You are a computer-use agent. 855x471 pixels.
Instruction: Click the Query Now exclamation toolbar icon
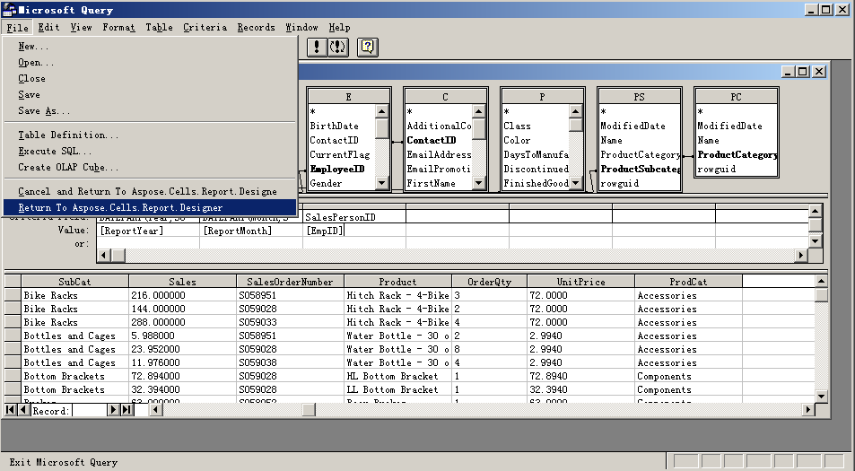pos(317,47)
